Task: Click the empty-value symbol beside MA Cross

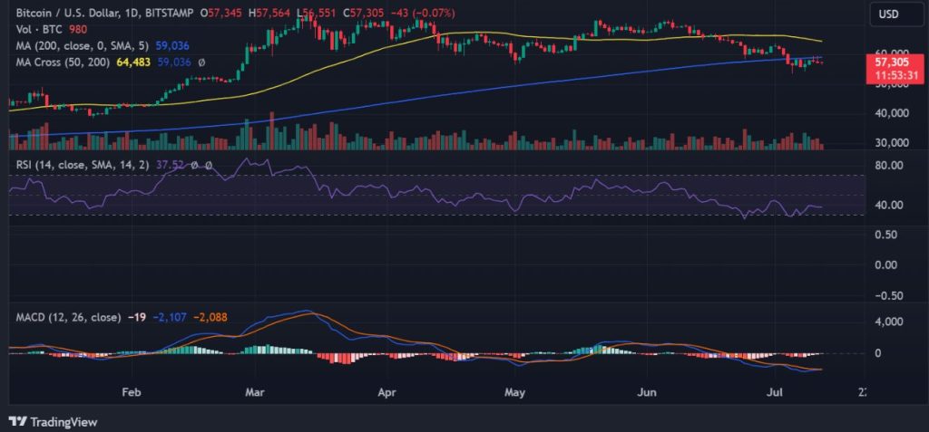Action: 201,62
